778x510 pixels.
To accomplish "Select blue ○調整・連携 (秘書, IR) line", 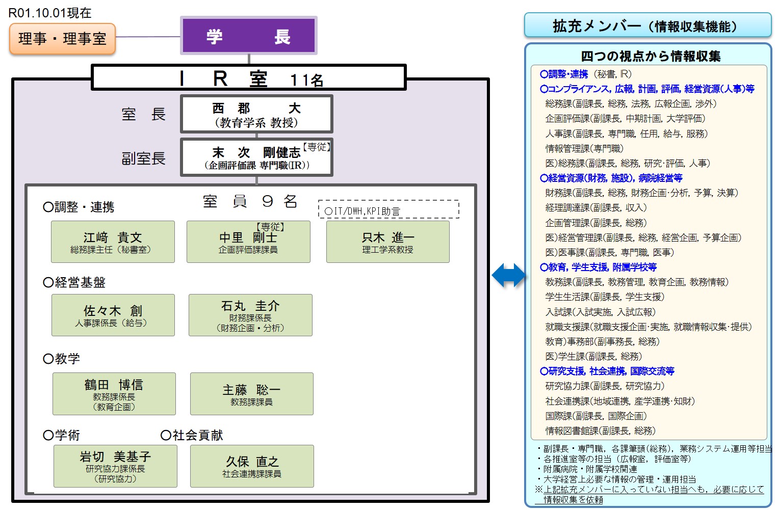I will 586,74.
